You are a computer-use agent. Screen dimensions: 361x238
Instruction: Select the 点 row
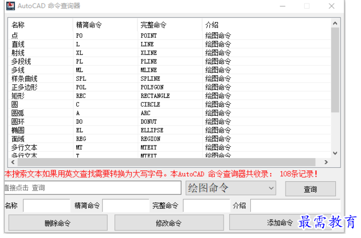click(x=170, y=36)
